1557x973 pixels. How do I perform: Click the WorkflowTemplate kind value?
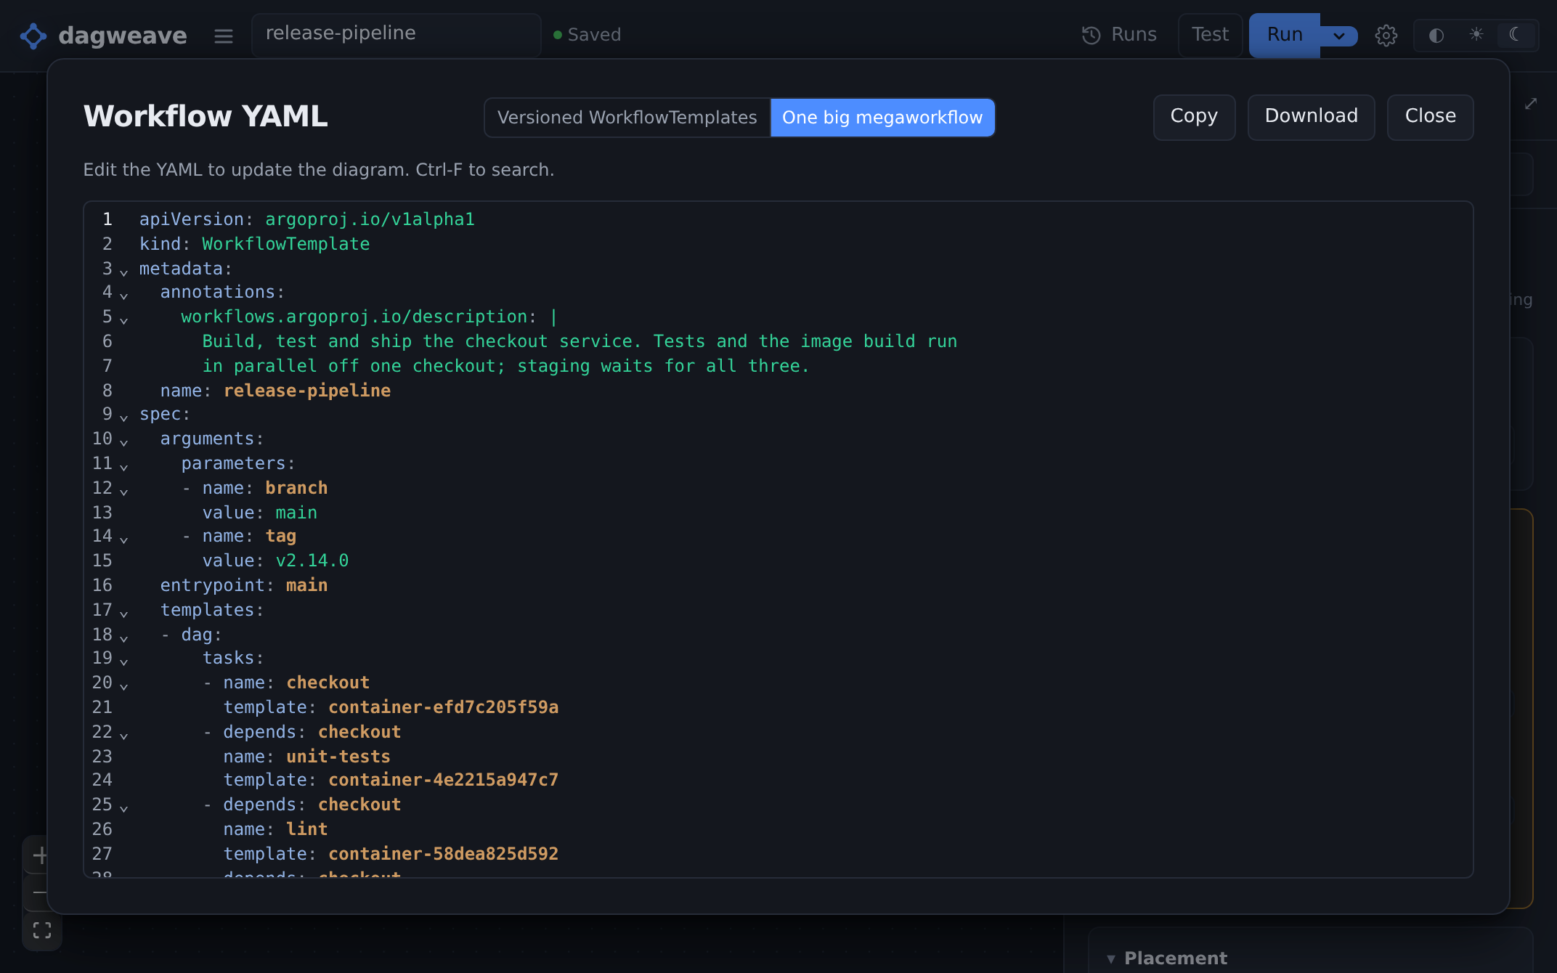pos(285,244)
